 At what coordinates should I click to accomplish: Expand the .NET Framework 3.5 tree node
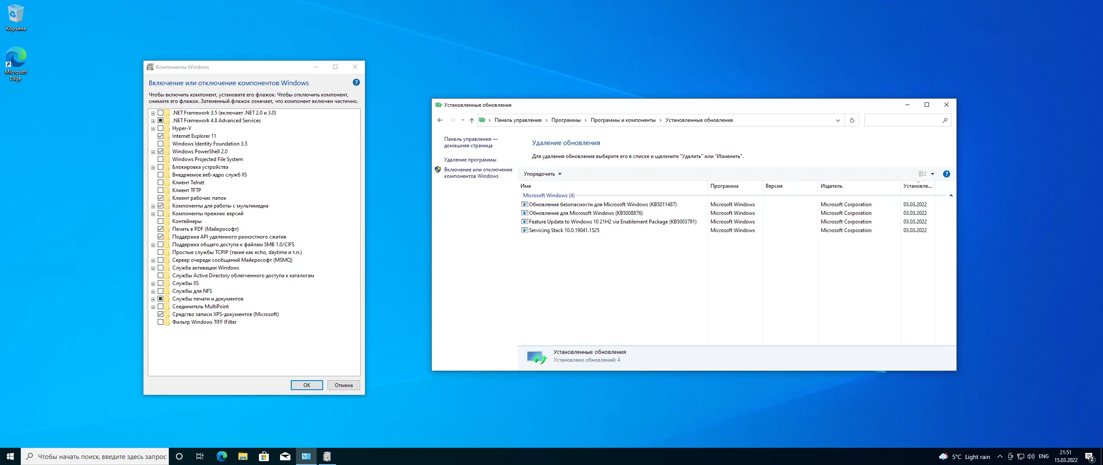pos(153,113)
